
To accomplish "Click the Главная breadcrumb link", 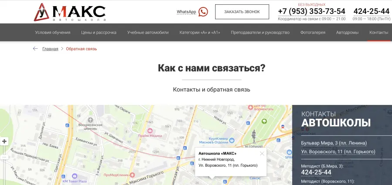I will tap(50, 49).
